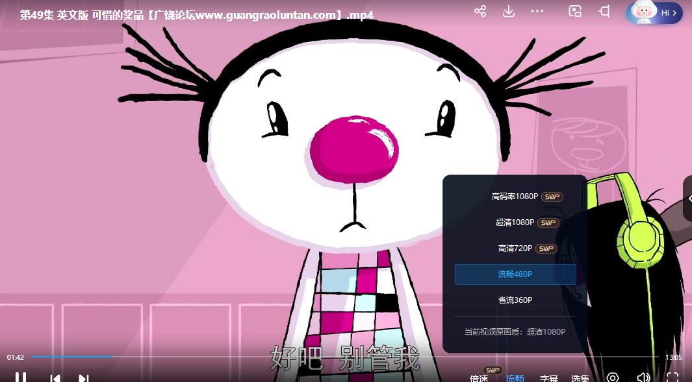Download the video using the download icon
The height and width of the screenshot is (382, 692).
click(508, 12)
